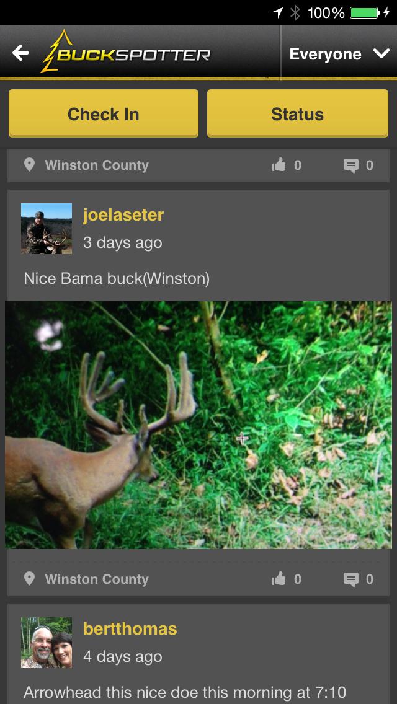Tap the back arrow in the header
Image resolution: width=397 pixels, height=704 pixels.
(20, 53)
